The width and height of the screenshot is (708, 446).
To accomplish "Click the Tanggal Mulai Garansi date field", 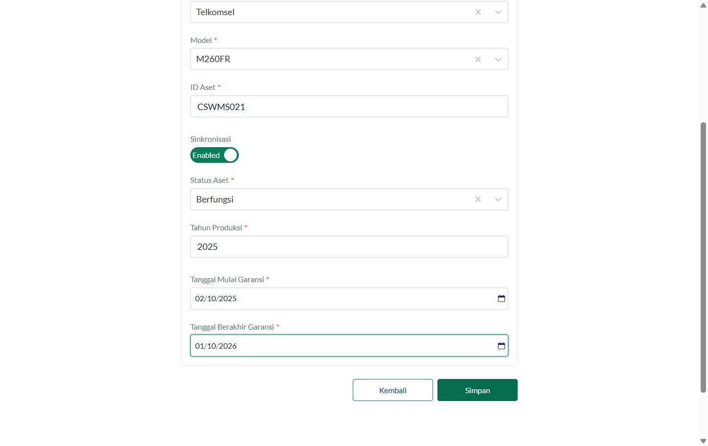I will 349,299.
